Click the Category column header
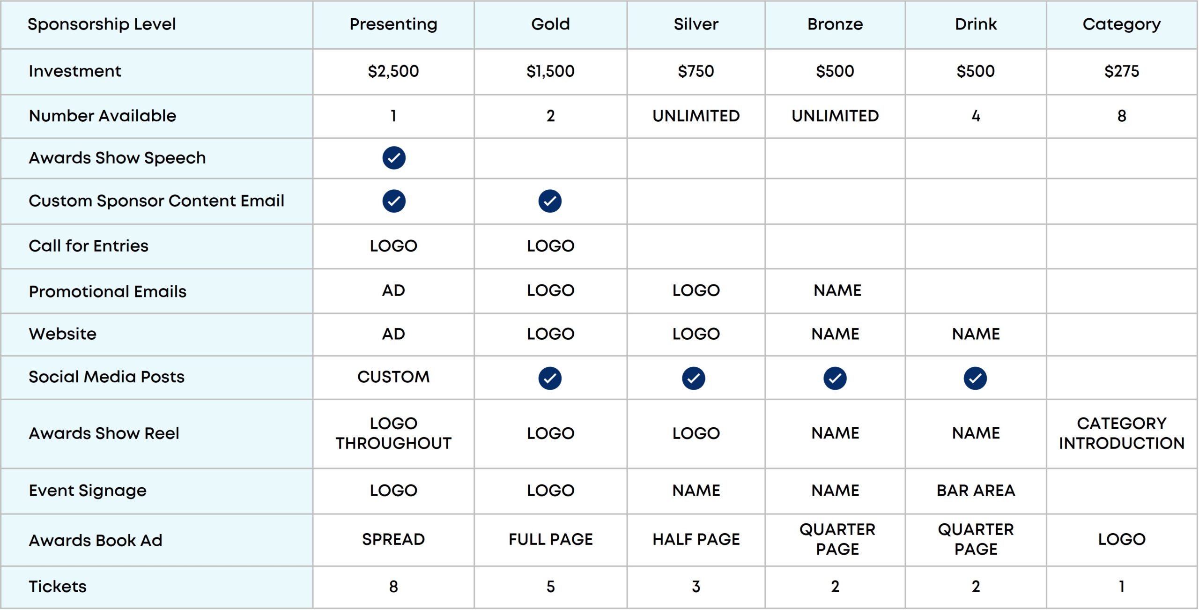 [1122, 24]
